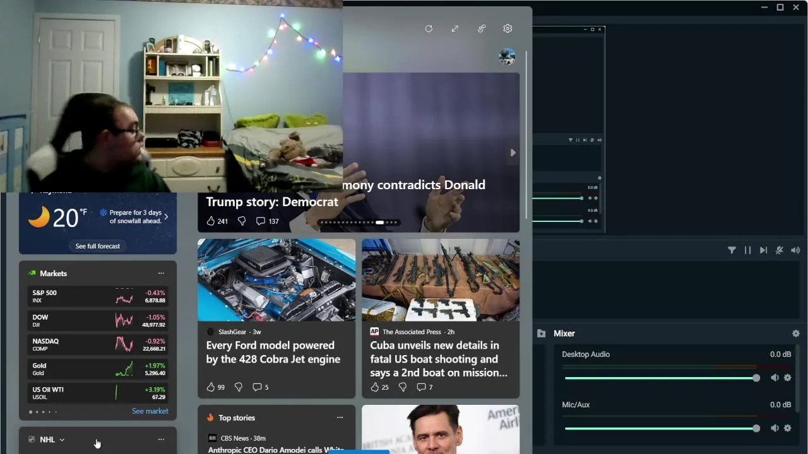Open See market link
808x454 pixels.
[x=150, y=411]
